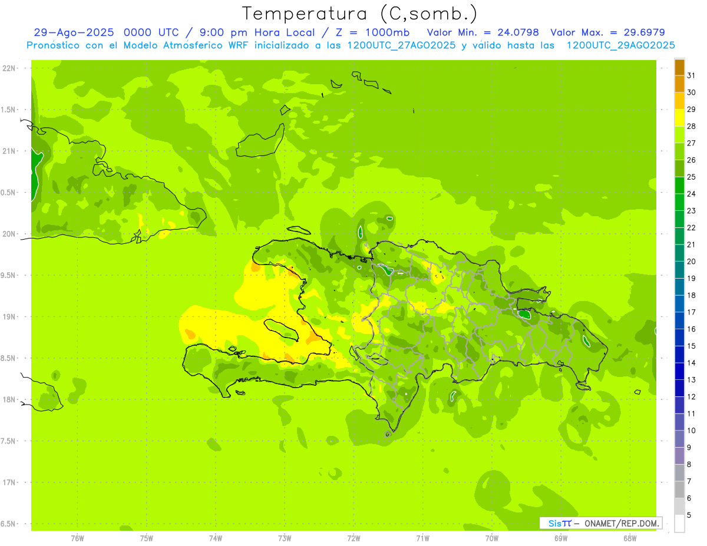Select the "21N" latitude label

[8, 151]
